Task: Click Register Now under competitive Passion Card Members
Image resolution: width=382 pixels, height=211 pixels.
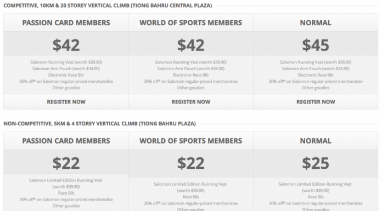Action: (x=66, y=102)
